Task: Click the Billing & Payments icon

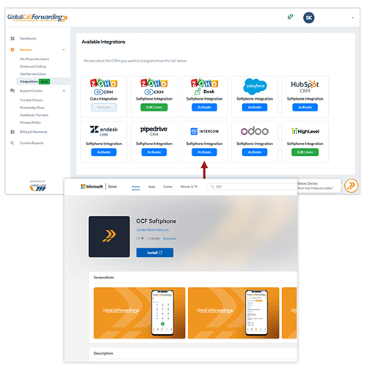Action: 12,132
